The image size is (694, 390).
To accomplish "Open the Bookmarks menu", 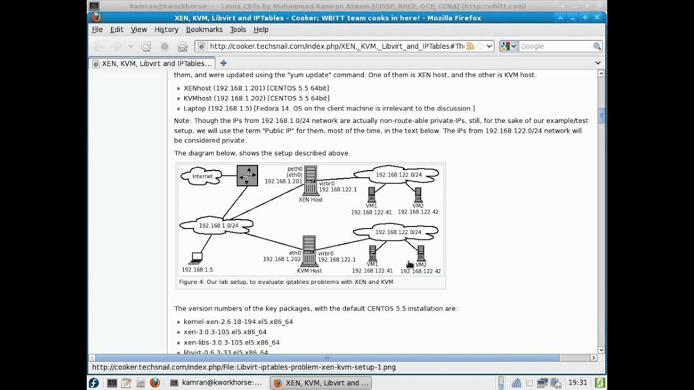I will [204, 30].
